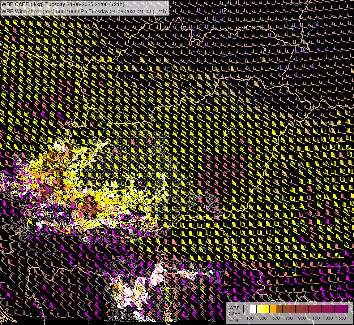The width and height of the screenshot is (354, 325).
Task: Click the legend value 500
Action: point(276,318)
